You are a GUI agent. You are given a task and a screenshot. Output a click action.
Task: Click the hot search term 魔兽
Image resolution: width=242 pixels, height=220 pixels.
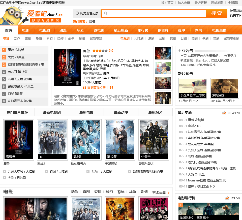tap(92, 22)
